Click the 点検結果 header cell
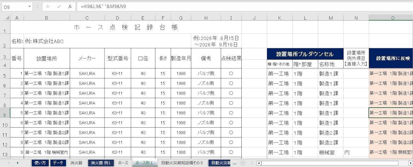This screenshot has height=167, width=413. click(x=231, y=58)
